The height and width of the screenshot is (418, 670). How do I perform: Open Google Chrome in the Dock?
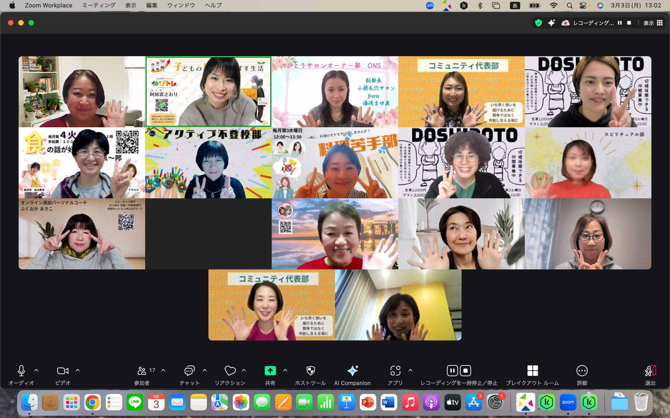pos(93,402)
